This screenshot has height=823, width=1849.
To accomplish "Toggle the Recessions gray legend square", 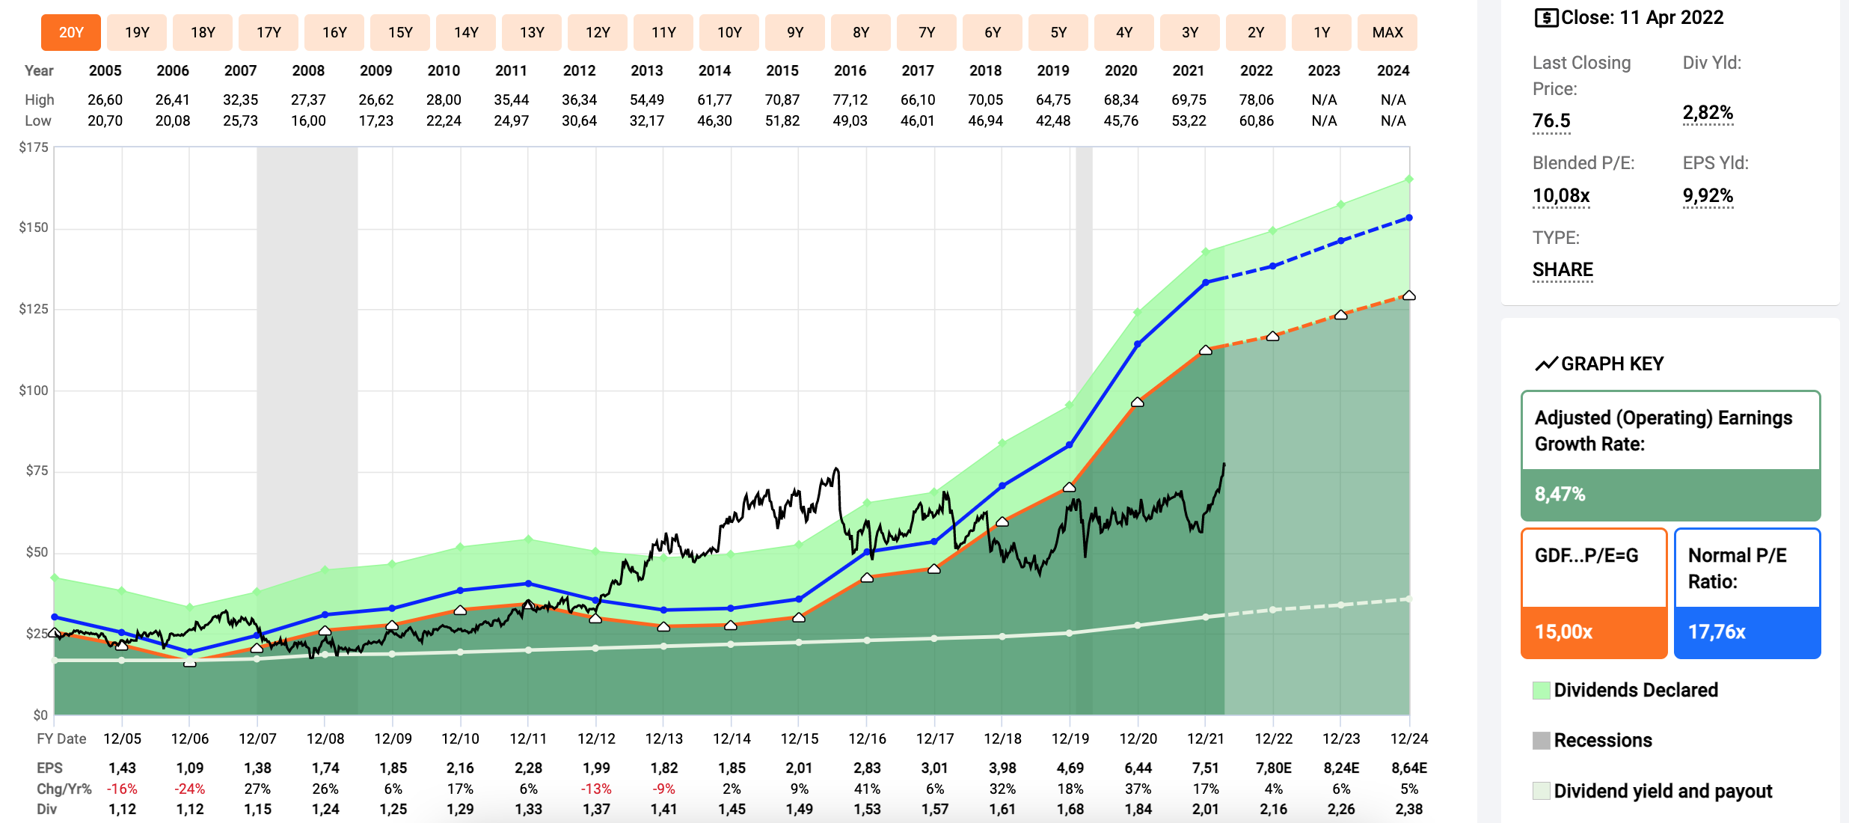I will pos(1541,740).
